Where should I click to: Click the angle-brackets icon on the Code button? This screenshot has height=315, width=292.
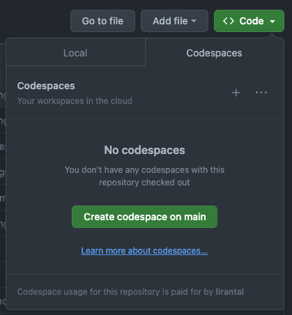pos(229,21)
